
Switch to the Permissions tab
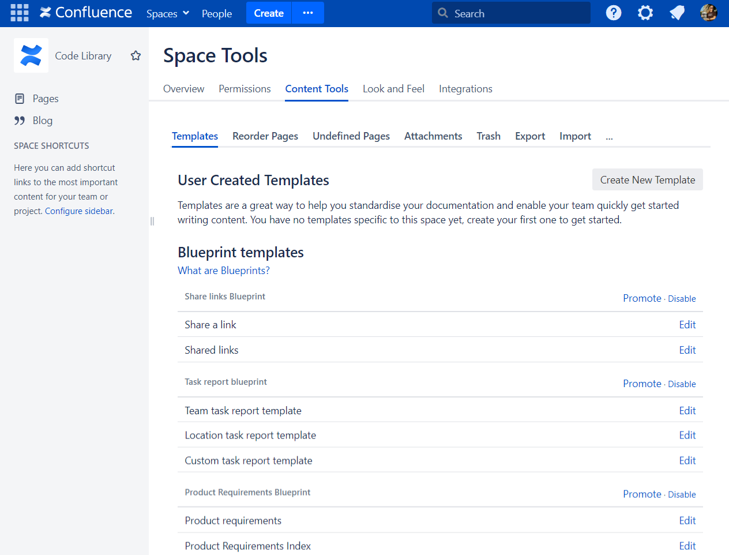coord(245,89)
